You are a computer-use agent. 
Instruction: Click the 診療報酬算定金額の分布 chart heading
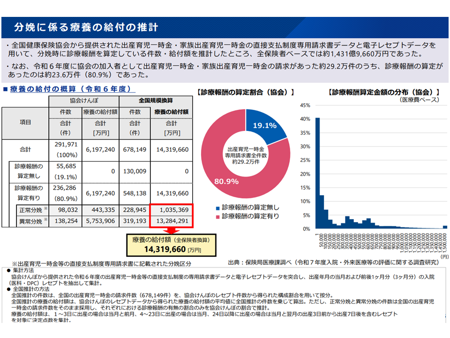[x=383, y=92]
